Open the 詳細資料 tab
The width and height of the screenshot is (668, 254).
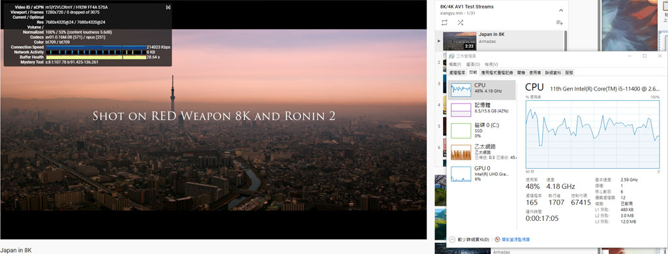[553, 73]
